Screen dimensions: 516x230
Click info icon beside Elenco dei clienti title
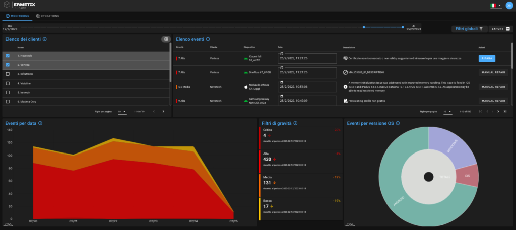(x=45, y=39)
